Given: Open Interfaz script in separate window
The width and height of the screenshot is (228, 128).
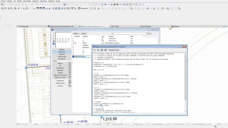Looking at the screenshot, I should [x=70, y=73].
